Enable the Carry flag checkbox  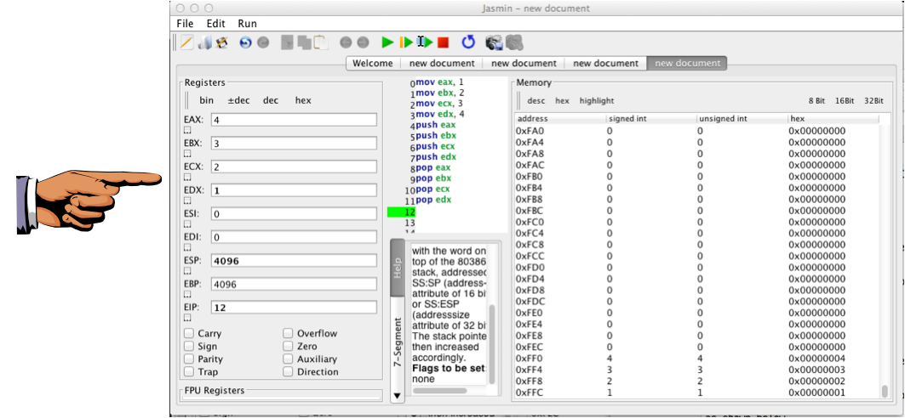pos(189,334)
